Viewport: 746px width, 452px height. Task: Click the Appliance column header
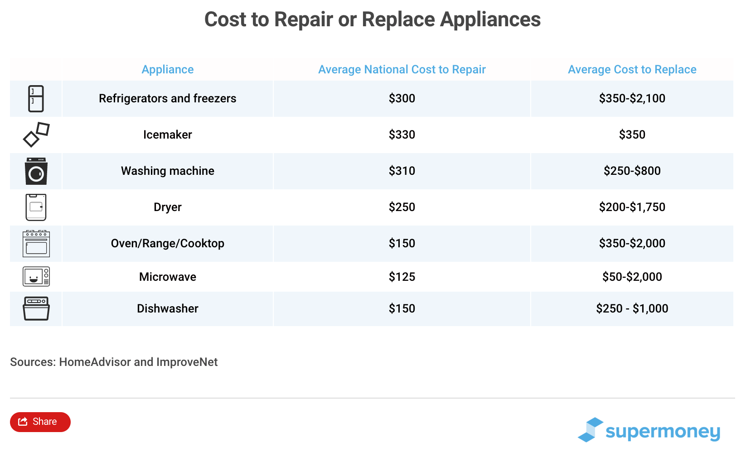coord(167,69)
